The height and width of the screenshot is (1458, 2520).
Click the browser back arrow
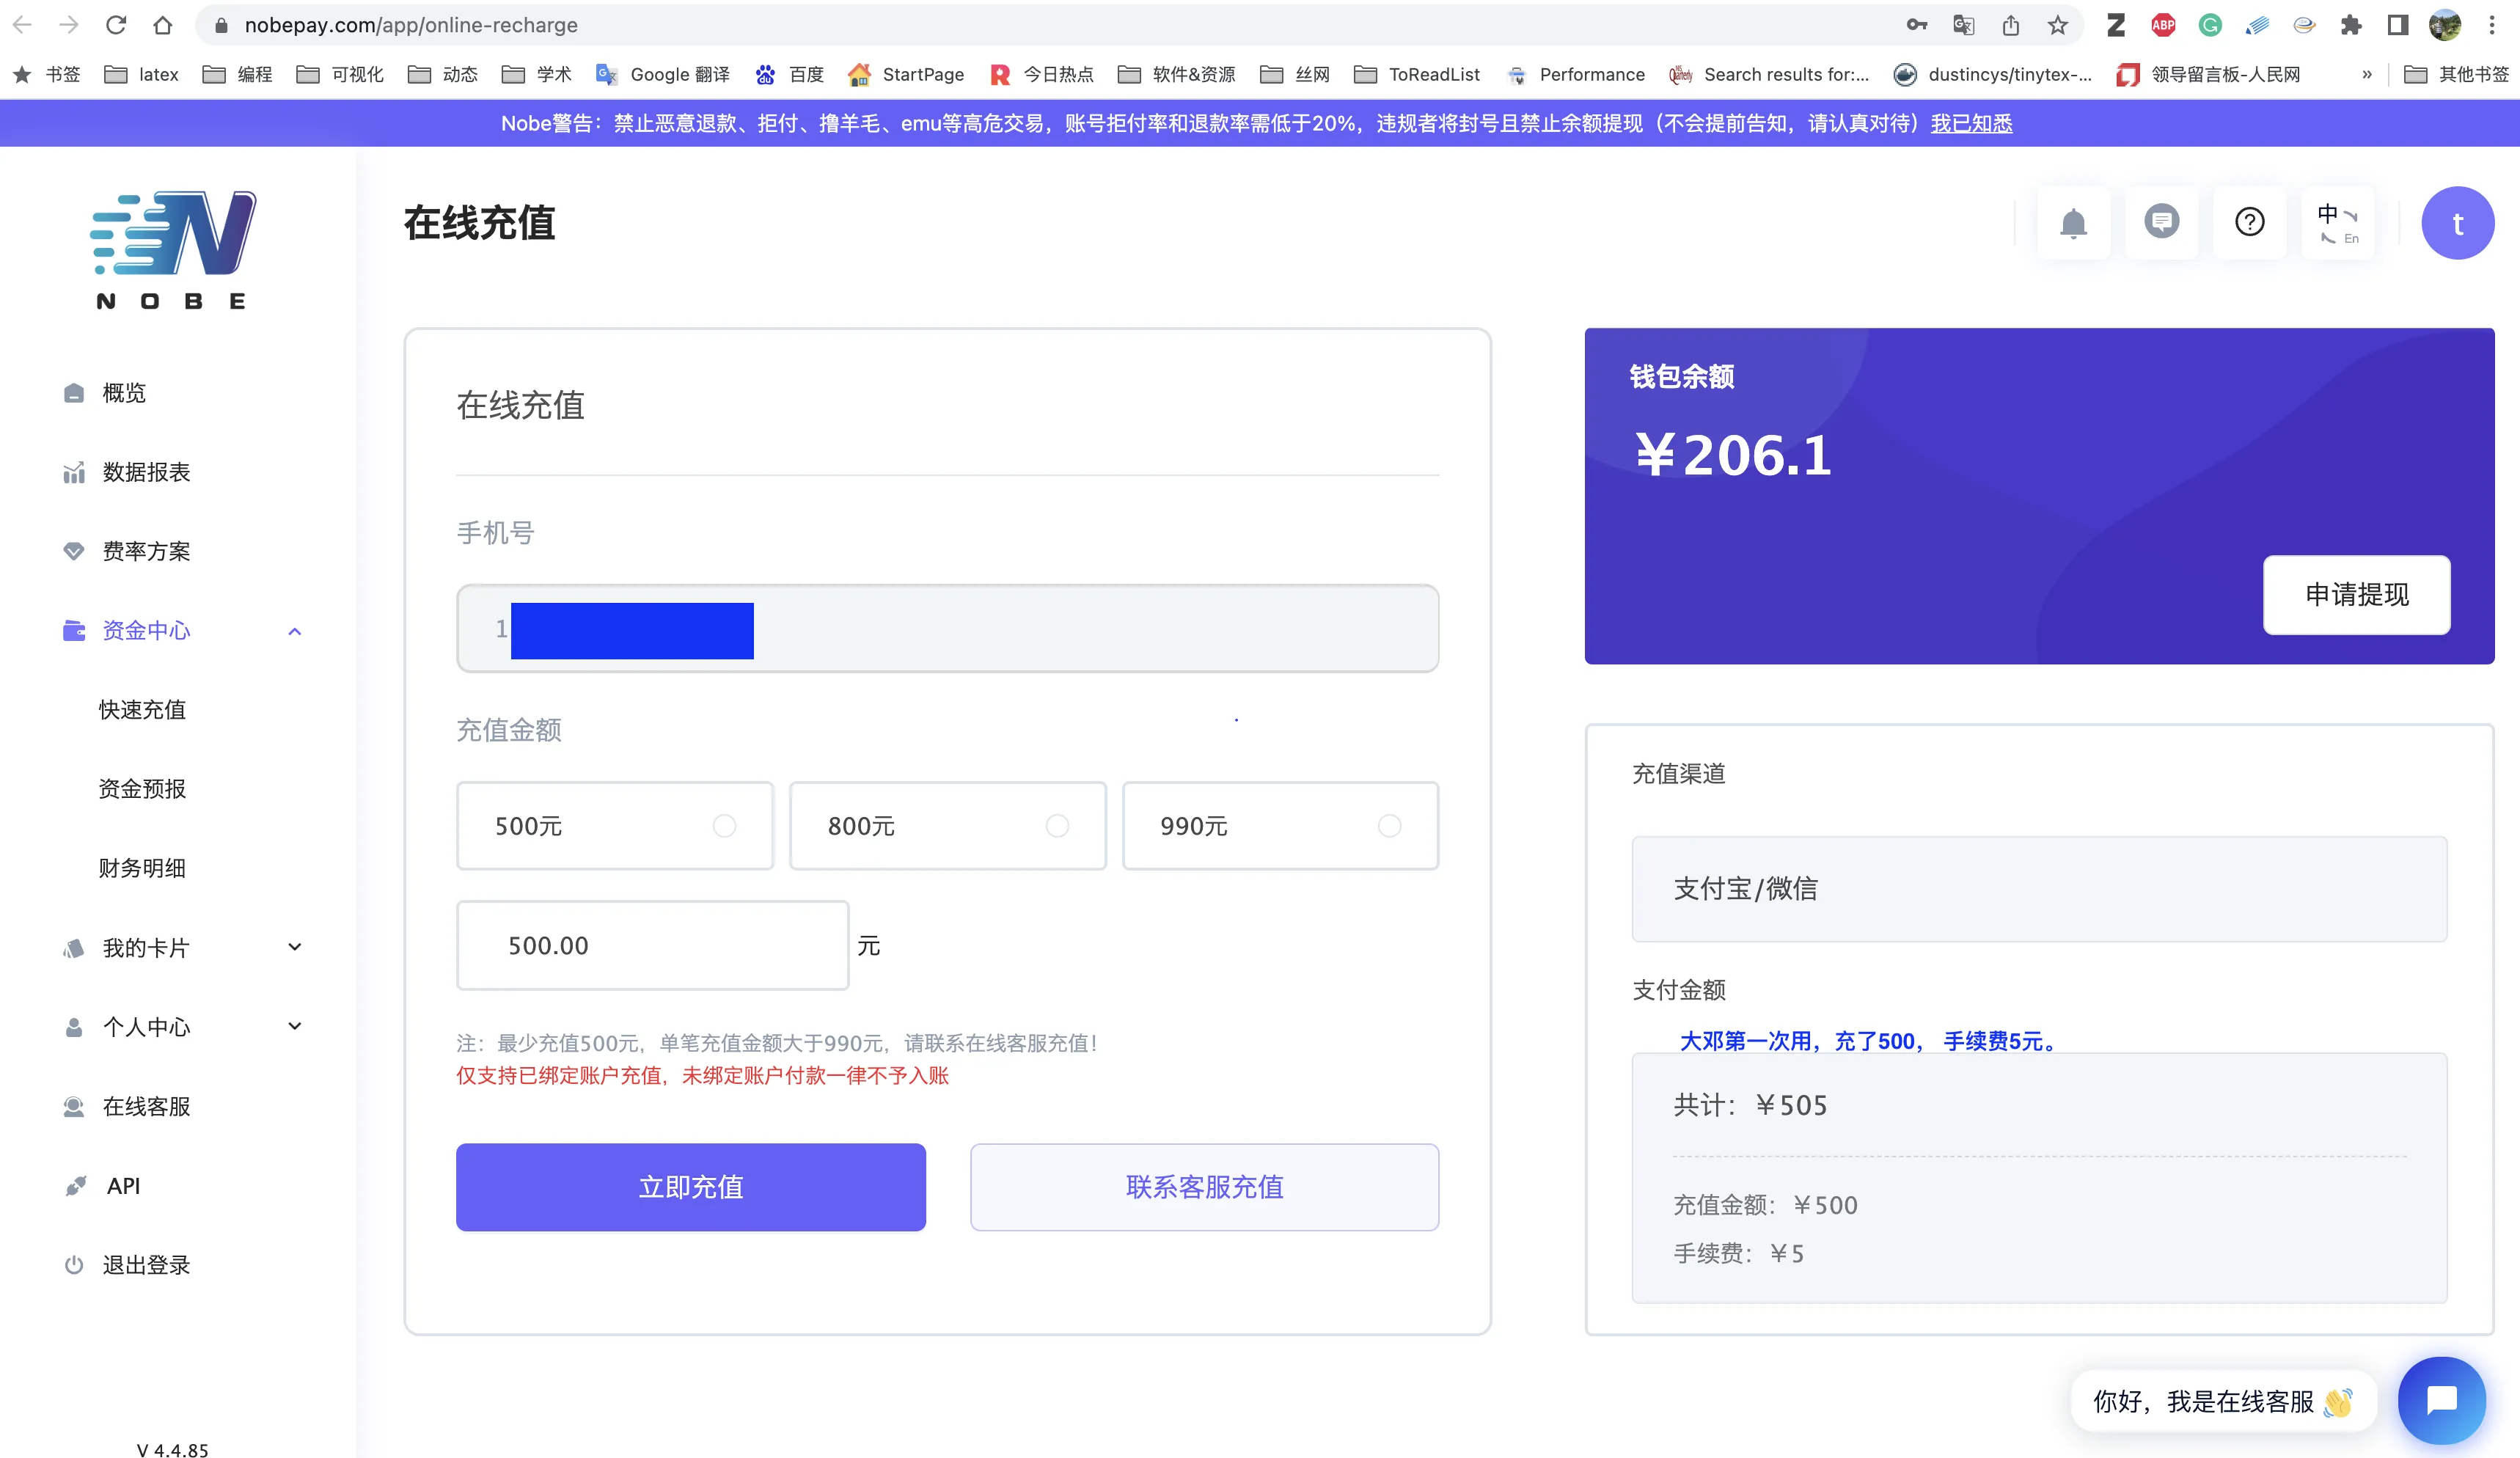(x=22, y=25)
